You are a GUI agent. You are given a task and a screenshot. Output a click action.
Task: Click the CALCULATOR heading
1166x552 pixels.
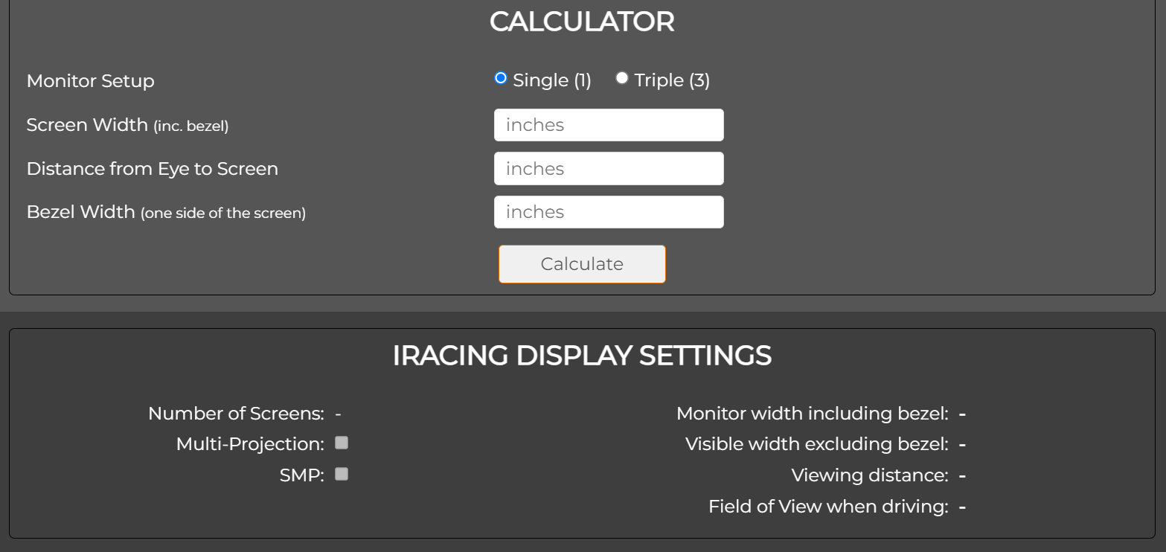[582, 22]
